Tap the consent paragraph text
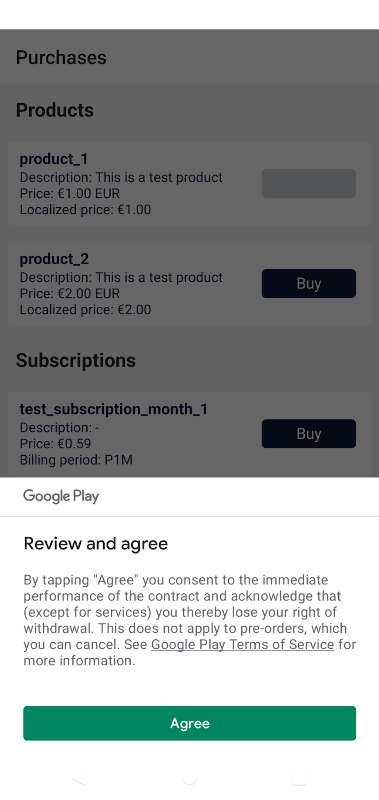 point(189,620)
